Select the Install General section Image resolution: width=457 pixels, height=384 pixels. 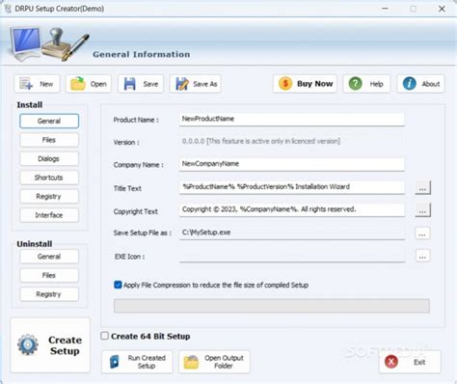pyautogui.click(x=49, y=121)
